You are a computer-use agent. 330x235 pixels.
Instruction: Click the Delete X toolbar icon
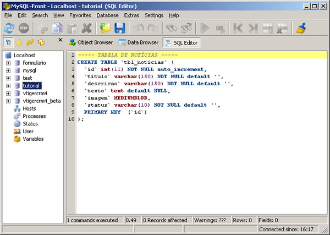[86, 28]
